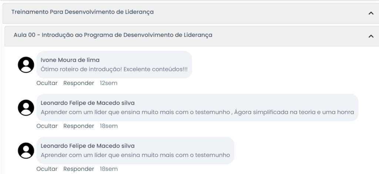Image resolution: width=379 pixels, height=174 pixels.
Task: Click the Aula 00 Introdução section title
Action: click(113, 35)
